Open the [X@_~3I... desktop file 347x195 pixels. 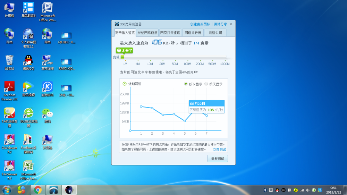66,91
